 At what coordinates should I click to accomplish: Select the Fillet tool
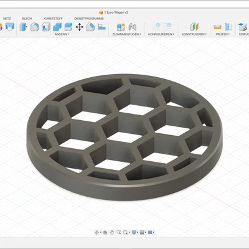[x=35, y=27]
